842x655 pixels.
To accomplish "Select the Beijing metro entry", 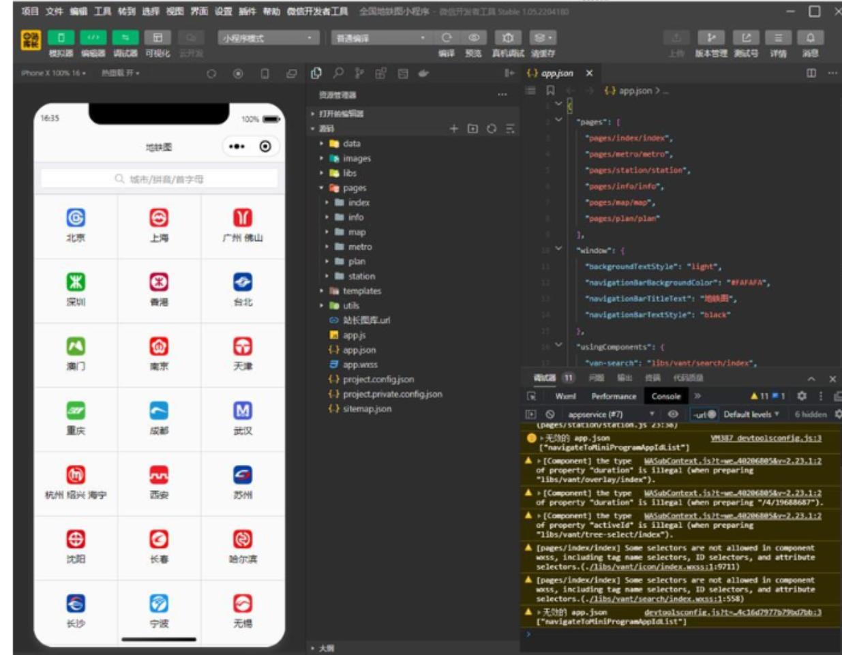I will (x=76, y=225).
